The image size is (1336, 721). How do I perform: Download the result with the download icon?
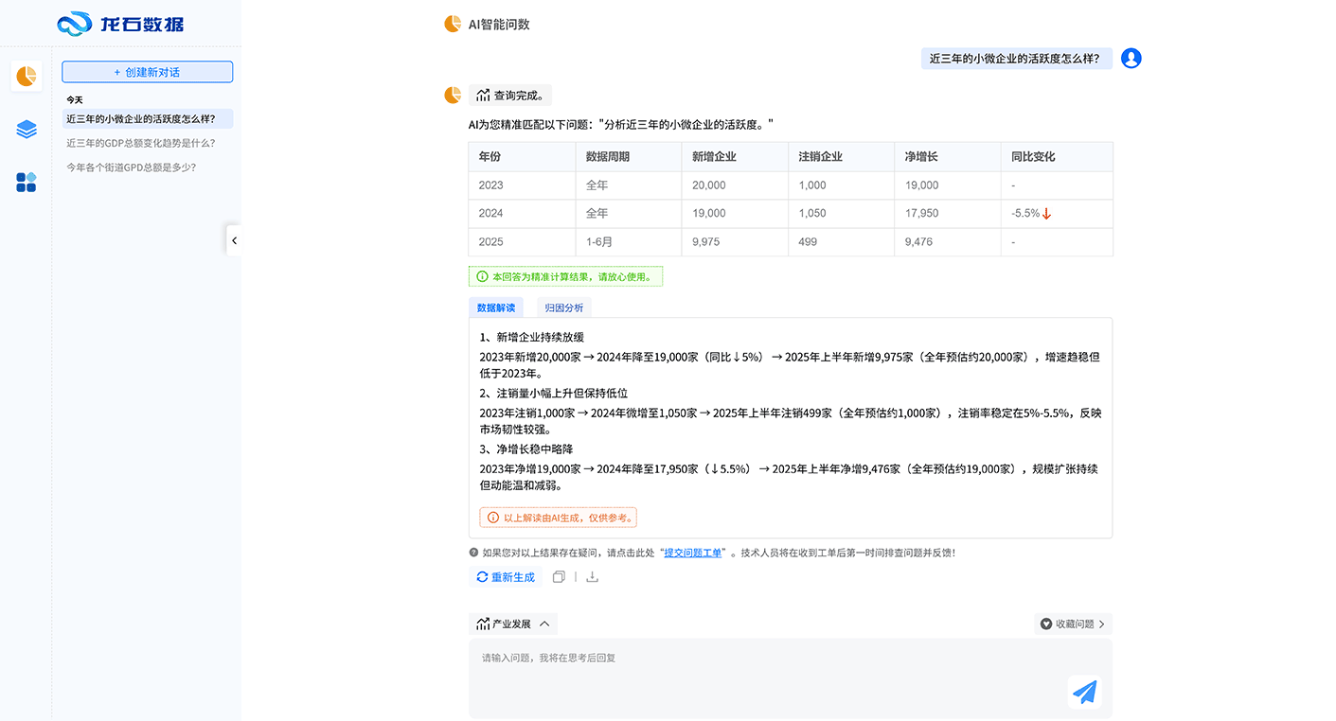tap(592, 577)
